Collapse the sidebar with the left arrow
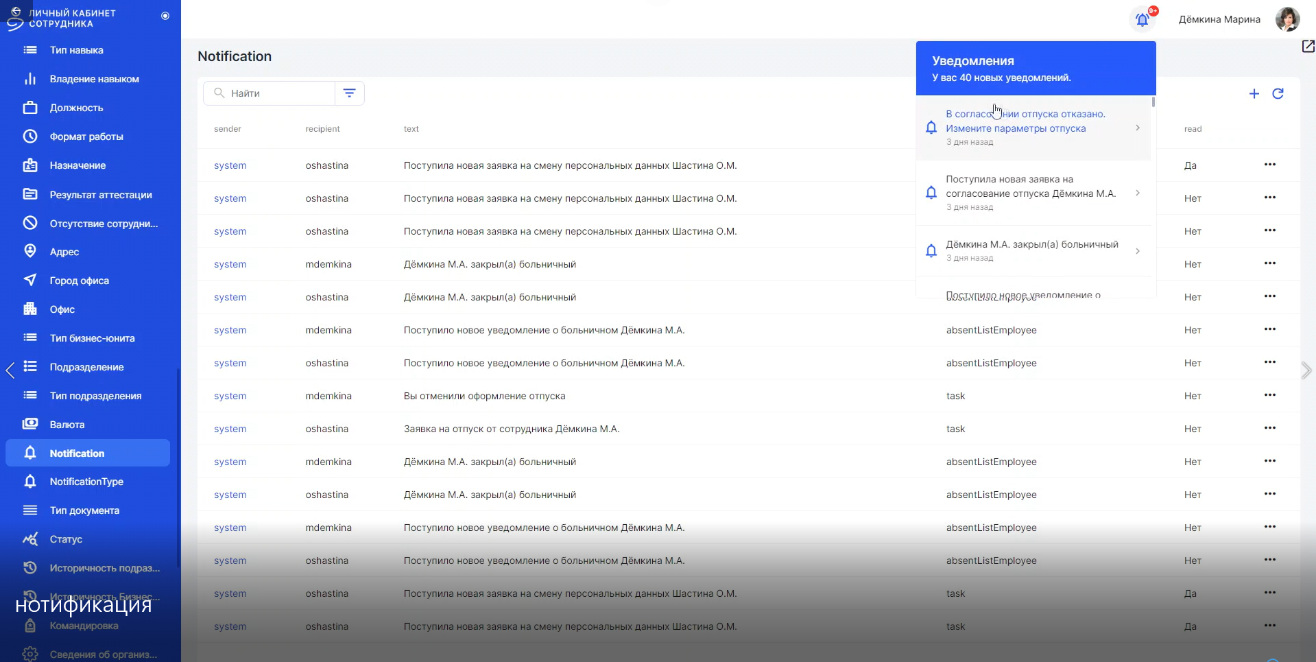The width and height of the screenshot is (1316, 662). 10,370
